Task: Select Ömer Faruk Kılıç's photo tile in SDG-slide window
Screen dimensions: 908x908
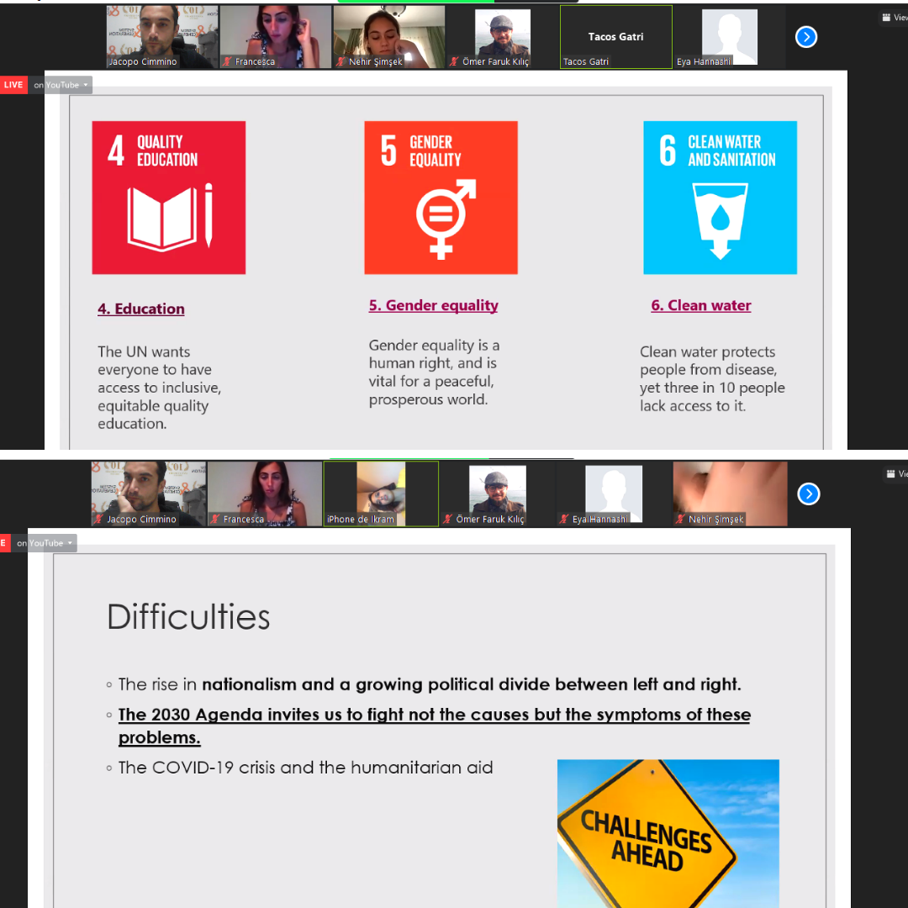Action: (x=503, y=37)
